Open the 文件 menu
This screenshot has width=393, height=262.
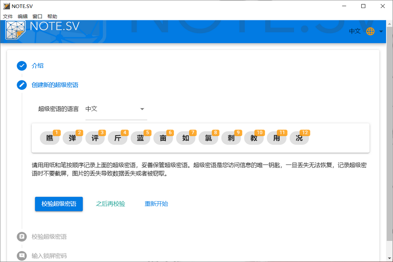click(8, 16)
